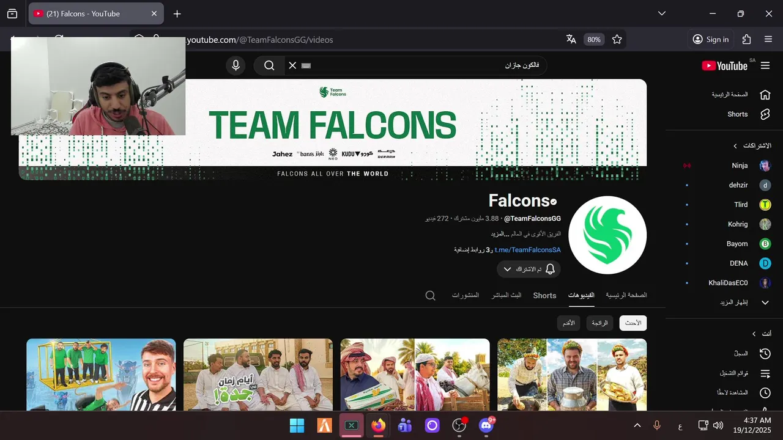Open the browser extensions puzzle icon
The height and width of the screenshot is (440, 783).
[746, 39]
